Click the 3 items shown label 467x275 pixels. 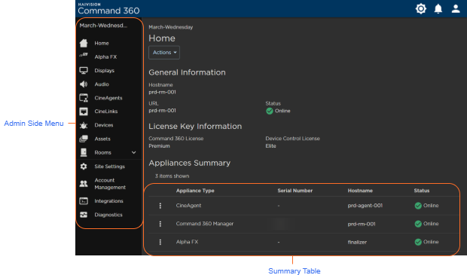[172, 176]
